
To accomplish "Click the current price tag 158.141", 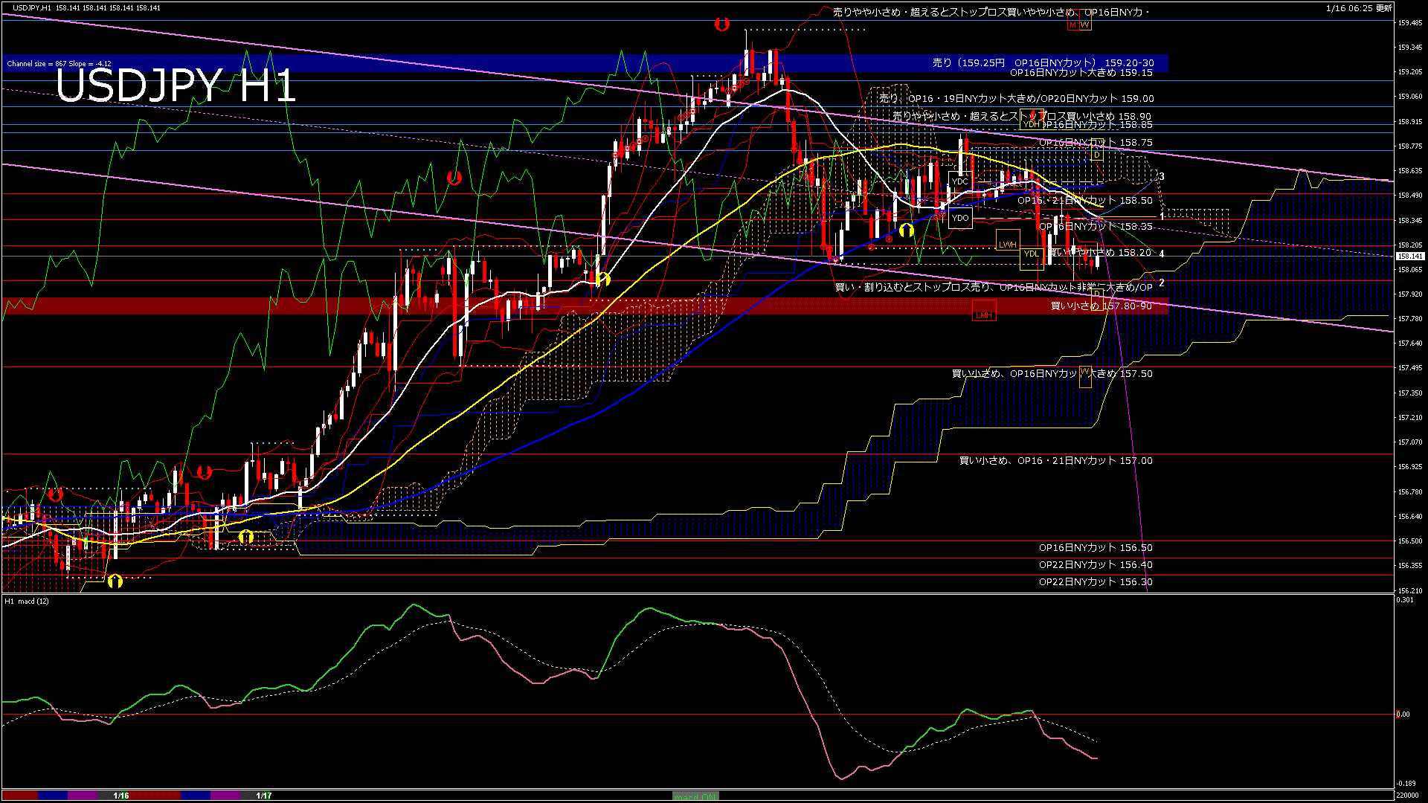I will [1409, 257].
